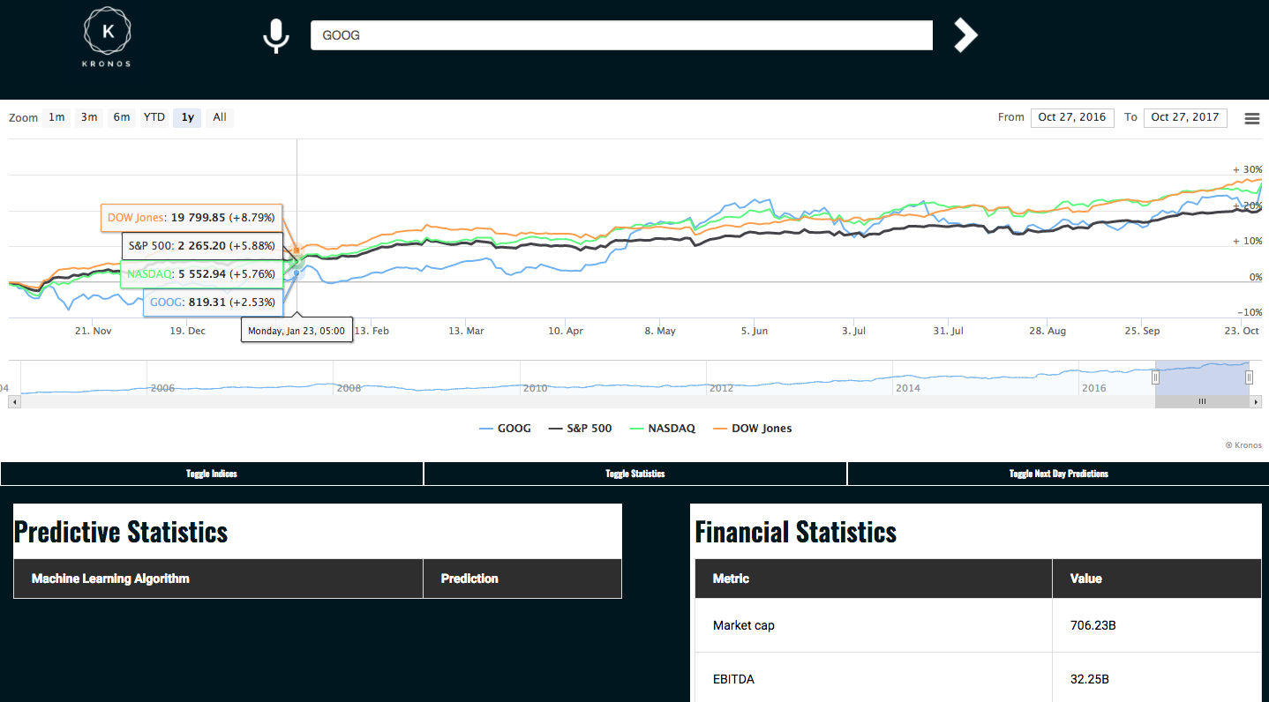Click the 2012 navigator year label
Image resolution: width=1269 pixels, height=702 pixels.
pyautogui.click(x=721, y=388)
